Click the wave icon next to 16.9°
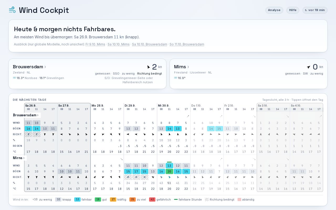The width and height of the screenshot is (336, 210). tap(176, 78)
